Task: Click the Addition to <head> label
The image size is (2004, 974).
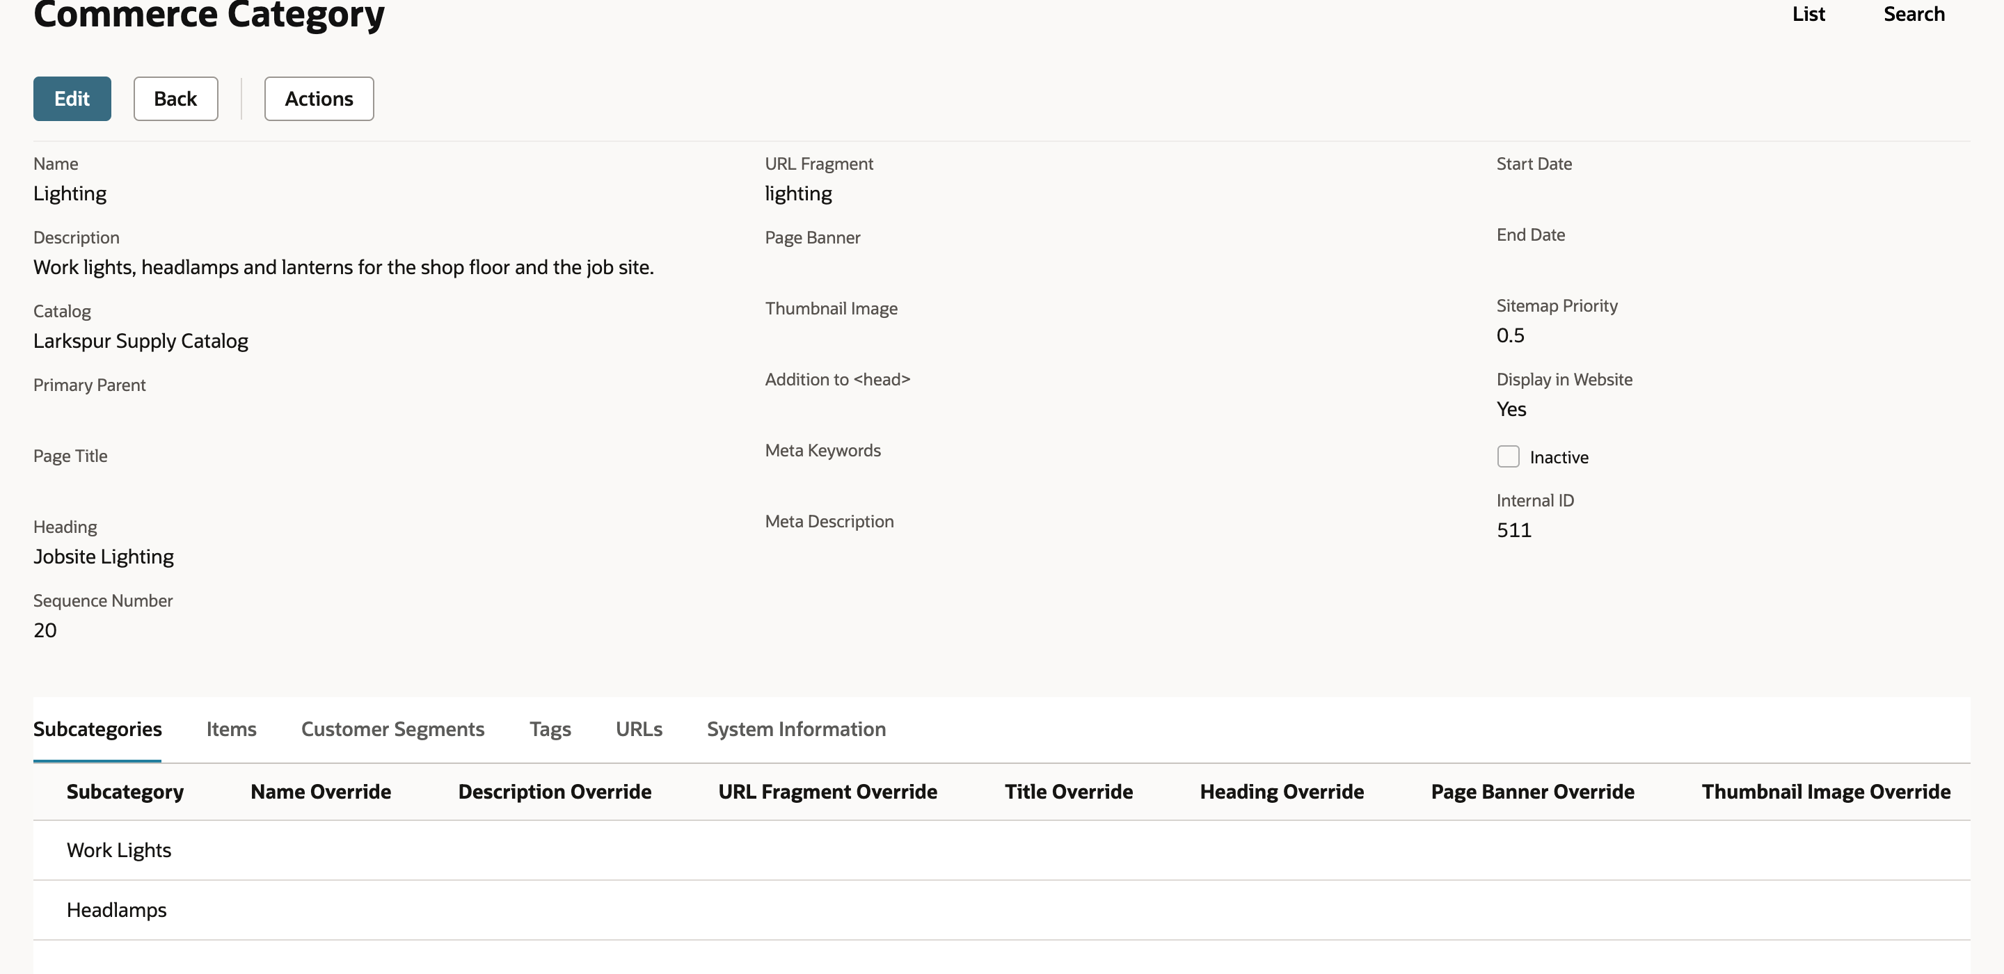Action: click(x=837, y=379)
